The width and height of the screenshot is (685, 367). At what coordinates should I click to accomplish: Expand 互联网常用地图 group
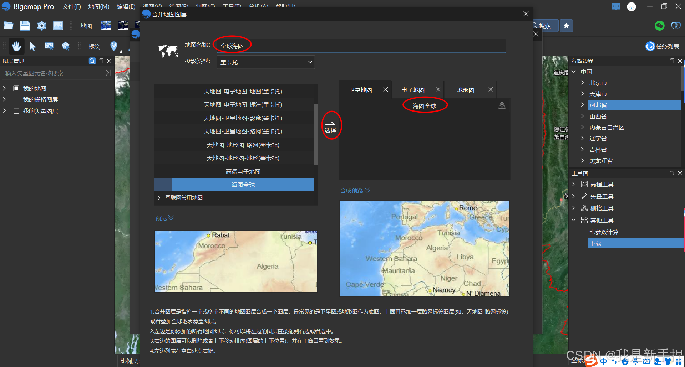(159, 197)
